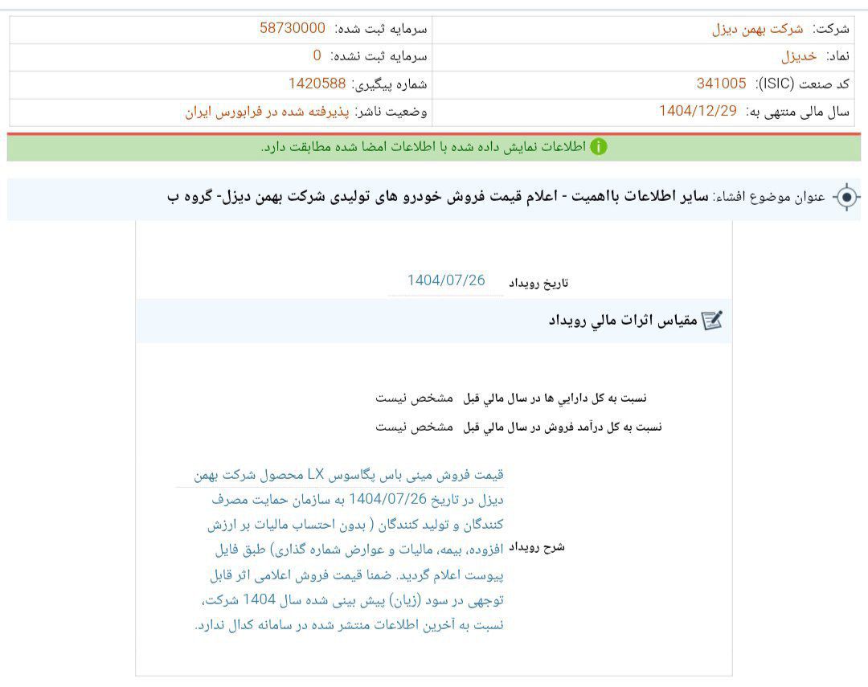Image resolution: width=868 pixels, height=687 pixels.
Task: Select the registered capital value 58730000
Action: click(292, 28)
